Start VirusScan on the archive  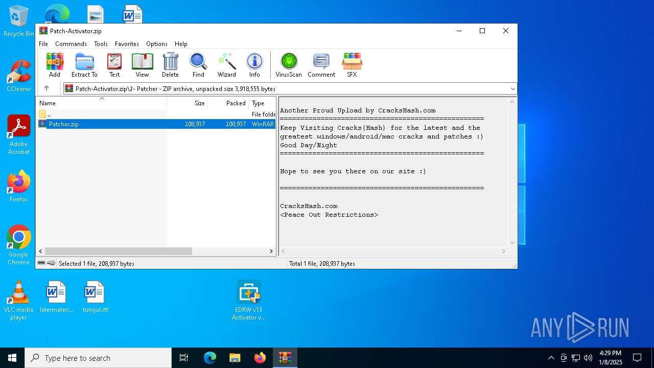(x=289, y=65)
